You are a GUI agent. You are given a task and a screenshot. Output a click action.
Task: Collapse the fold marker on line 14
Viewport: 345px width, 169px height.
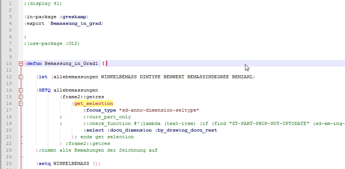[21, 90]
